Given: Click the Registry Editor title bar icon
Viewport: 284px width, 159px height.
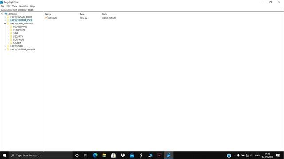Looking at the screenshot, I should pyautogui.click(x=2, y=2).
